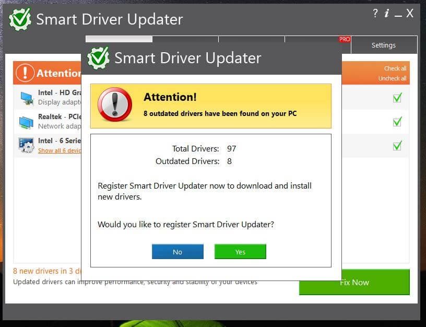Select the first highlighted tab in main window
This screenshot has height=327, width=426.
point(119,39)
